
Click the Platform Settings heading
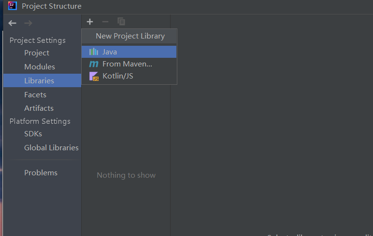click(x=40, y=121)
